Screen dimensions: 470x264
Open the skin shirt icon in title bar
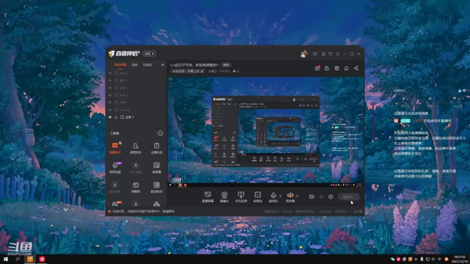[x=330, y=54]
